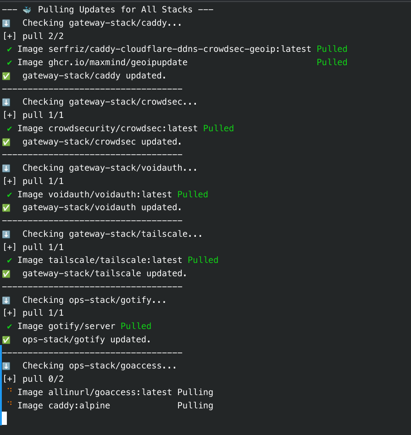
Task: Click the orange spinner beside caddy:alpine
Action: pos(10,405)
